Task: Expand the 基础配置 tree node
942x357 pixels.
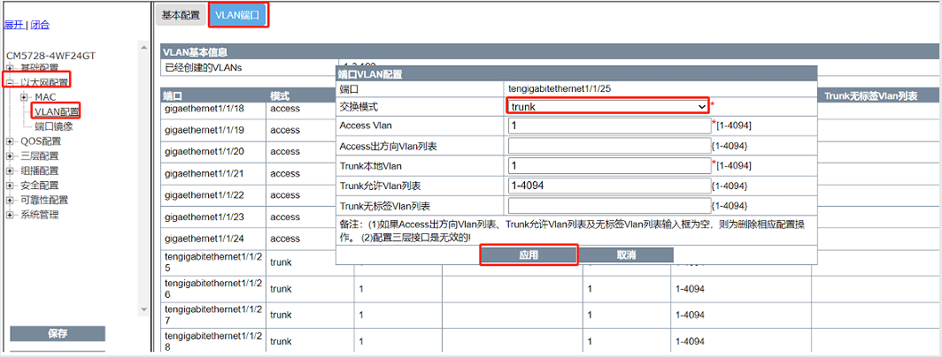Action: pyautogui.click(x=10, y=68)
